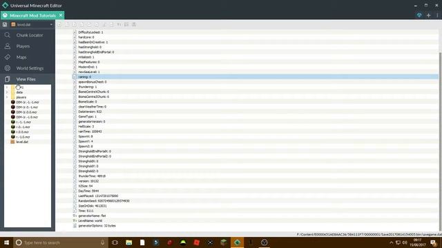
Task: Open the level.dat file selector dropdown
Action: pos(32,25)
